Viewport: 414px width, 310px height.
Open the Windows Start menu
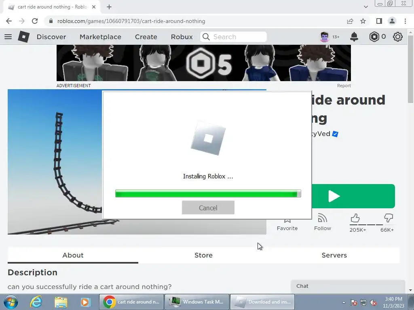click(x=11, y=302)
